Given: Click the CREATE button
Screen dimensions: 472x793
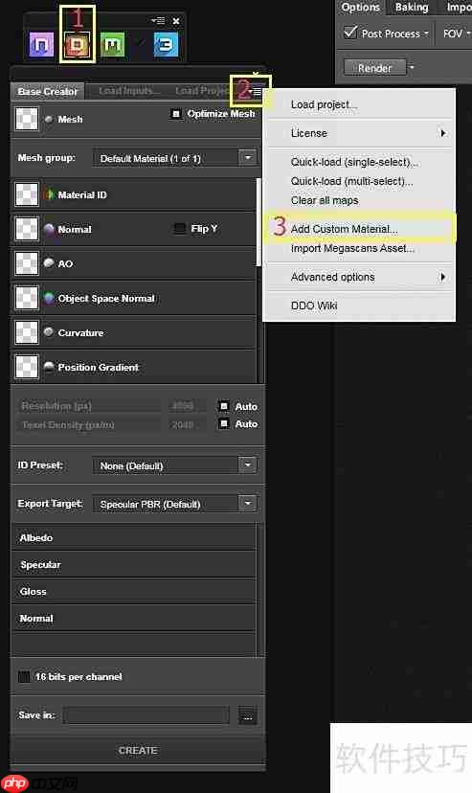Looking at the screenshot, I should (x=138, y=751).
